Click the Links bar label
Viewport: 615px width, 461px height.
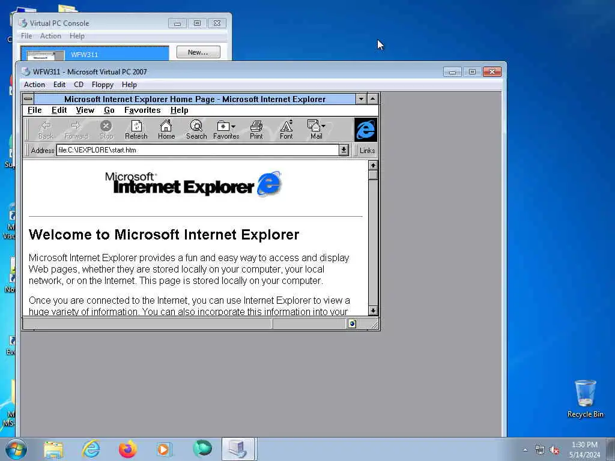[367, 151]
